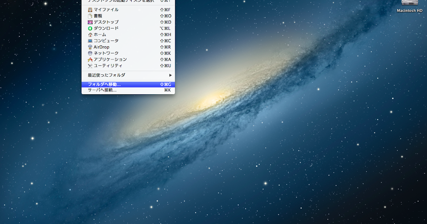Image resolution: width=427 pixels, height=224 pixels.
Task: Go to ダウンロード folder
Action: click(128, 28)
